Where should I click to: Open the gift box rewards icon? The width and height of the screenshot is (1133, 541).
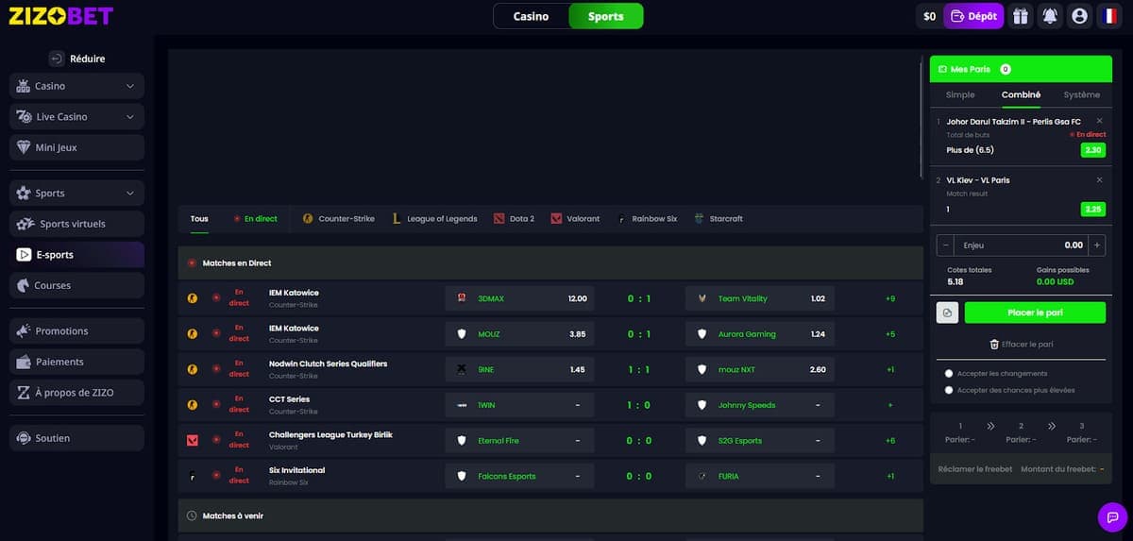[x=1020, y=16]
